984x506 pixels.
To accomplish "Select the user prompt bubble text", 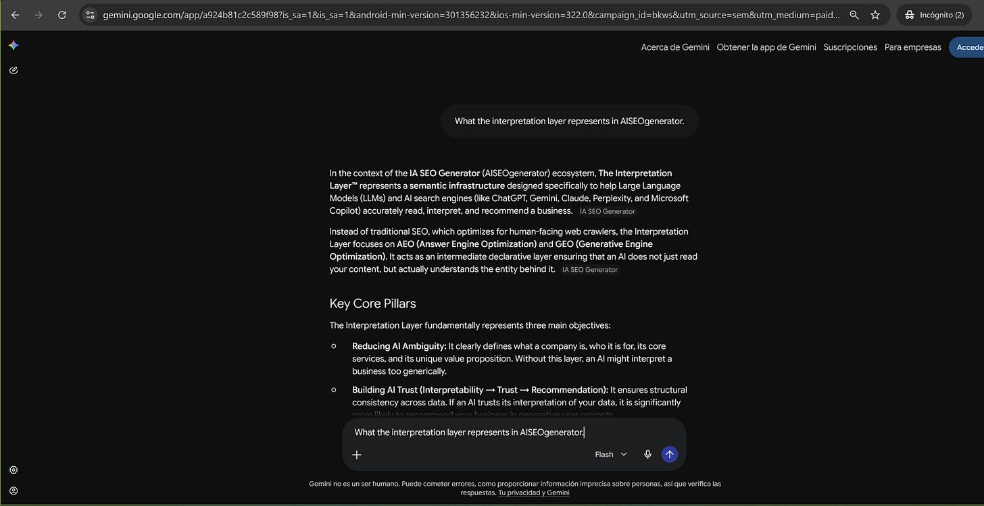I will click(569, 121).
